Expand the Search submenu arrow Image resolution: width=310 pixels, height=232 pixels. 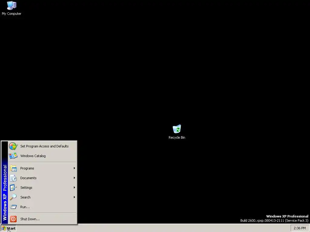74,197
